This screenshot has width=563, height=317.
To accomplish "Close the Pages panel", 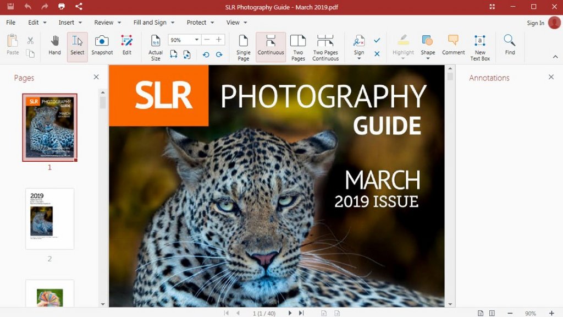I will 96,77.
